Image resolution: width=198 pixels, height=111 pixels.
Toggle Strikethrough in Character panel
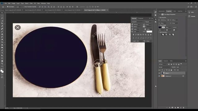(151, 35)
